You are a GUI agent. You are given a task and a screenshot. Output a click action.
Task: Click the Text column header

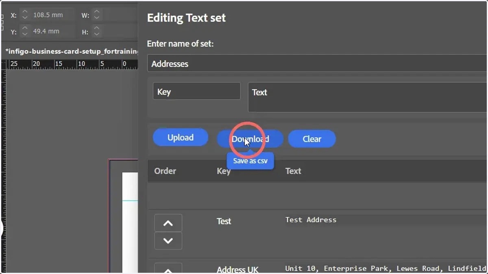[293, 171]
